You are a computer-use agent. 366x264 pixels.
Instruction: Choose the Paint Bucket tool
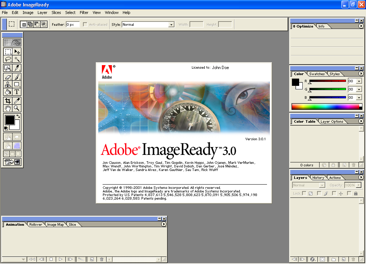pos(8,92)
